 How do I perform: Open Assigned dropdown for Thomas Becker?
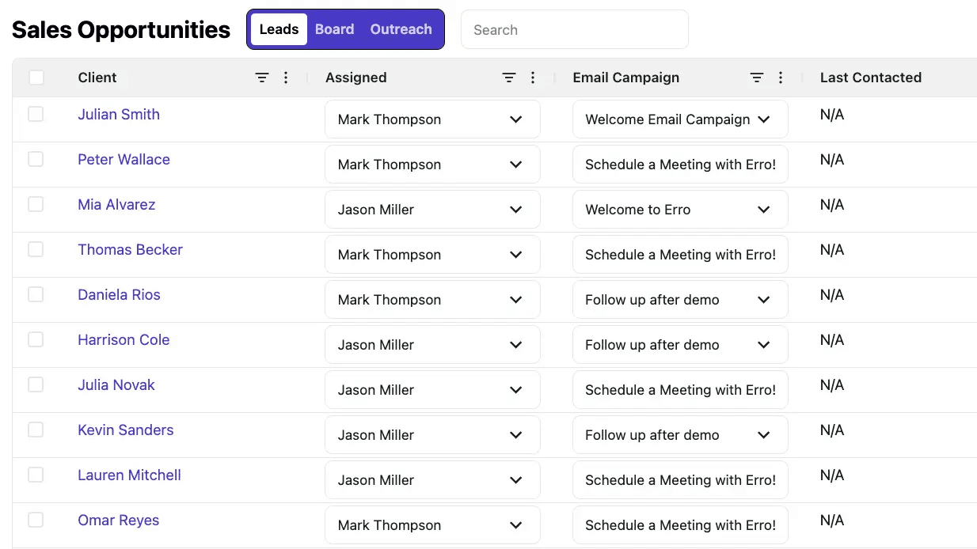(432, 255)
